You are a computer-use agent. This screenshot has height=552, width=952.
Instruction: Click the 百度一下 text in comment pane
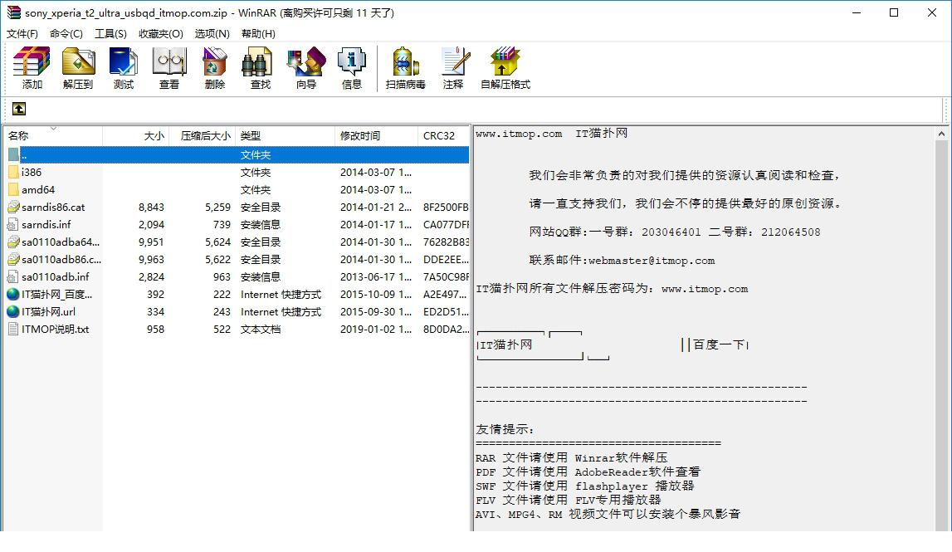718,345
